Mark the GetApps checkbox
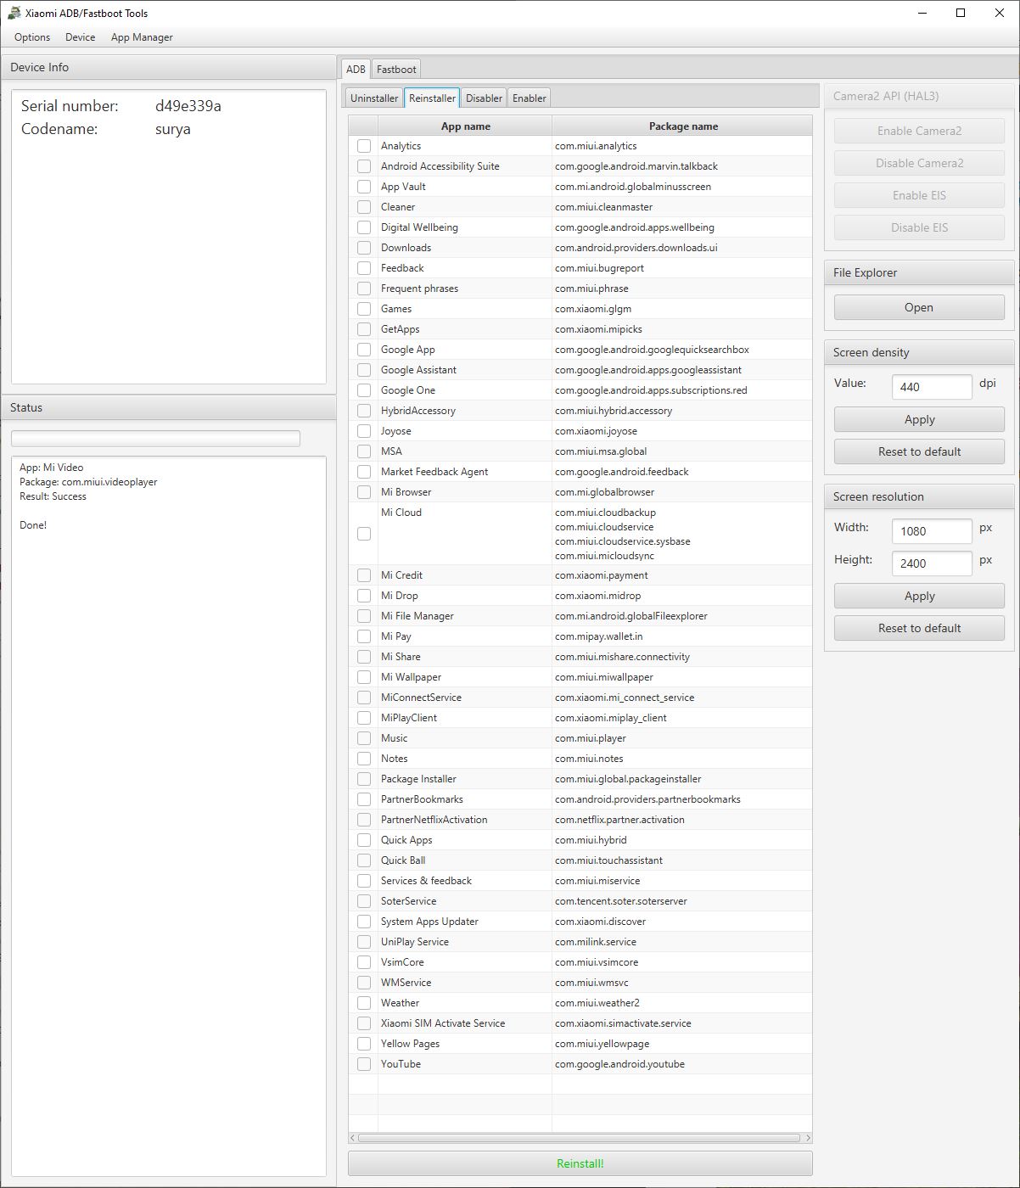1020x1188 pixels. click(364, 329)
